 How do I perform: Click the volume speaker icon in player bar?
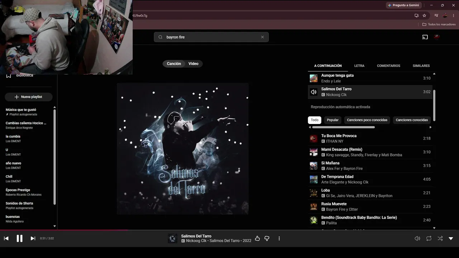417,238
